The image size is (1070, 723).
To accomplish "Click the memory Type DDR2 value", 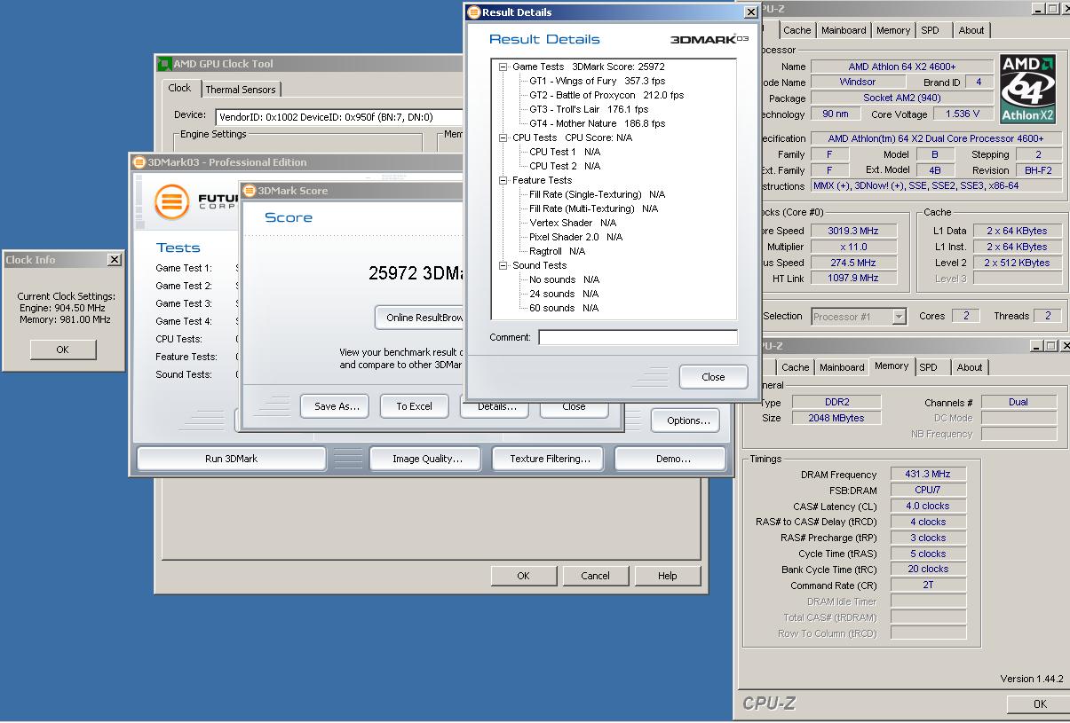I will click(x=836, y=403).
